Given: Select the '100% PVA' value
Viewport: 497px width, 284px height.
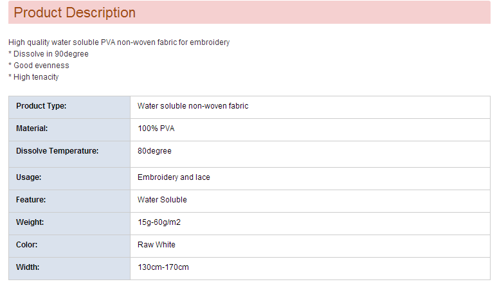Looking at the screenshot, I should coord(156,129).
